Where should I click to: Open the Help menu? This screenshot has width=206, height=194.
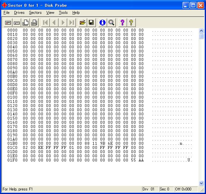pyautogui.click(x=76, y=13)
